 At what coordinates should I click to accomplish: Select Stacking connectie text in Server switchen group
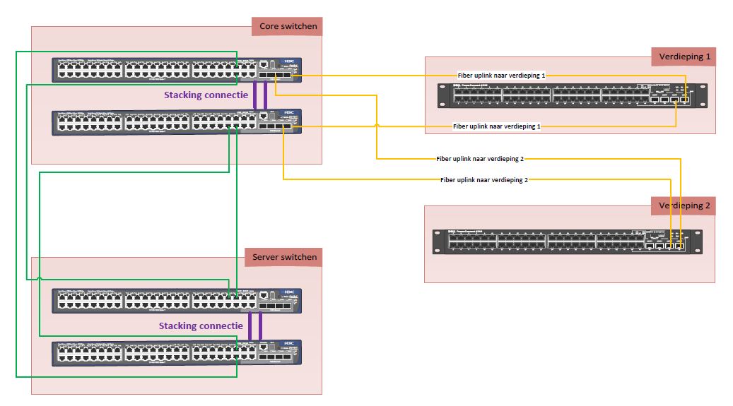pyautogui.click(x=201, y=326)
